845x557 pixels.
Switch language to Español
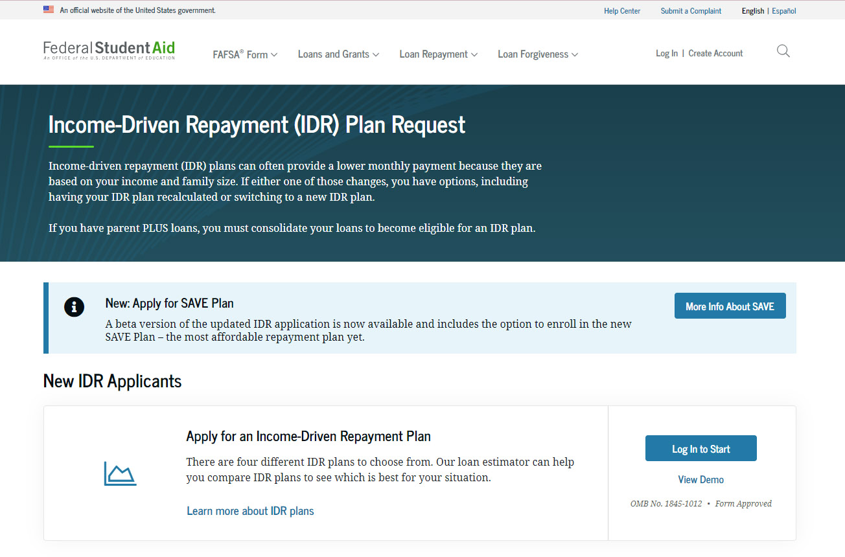click(x=783, y=11)
